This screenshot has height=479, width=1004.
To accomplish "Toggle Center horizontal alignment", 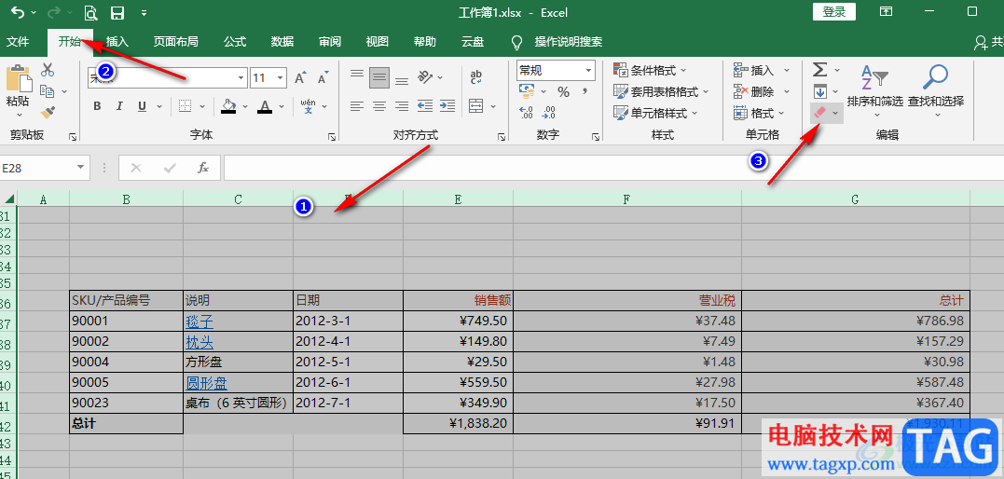I will (x=379, y=105).
